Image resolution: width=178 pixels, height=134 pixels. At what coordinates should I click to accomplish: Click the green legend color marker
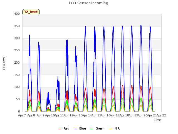click(x=92, y=129)
